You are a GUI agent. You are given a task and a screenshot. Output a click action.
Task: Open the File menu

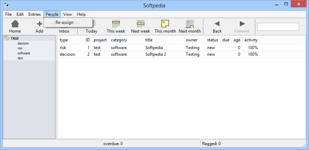pyautogui.click(x=8, y=14)
